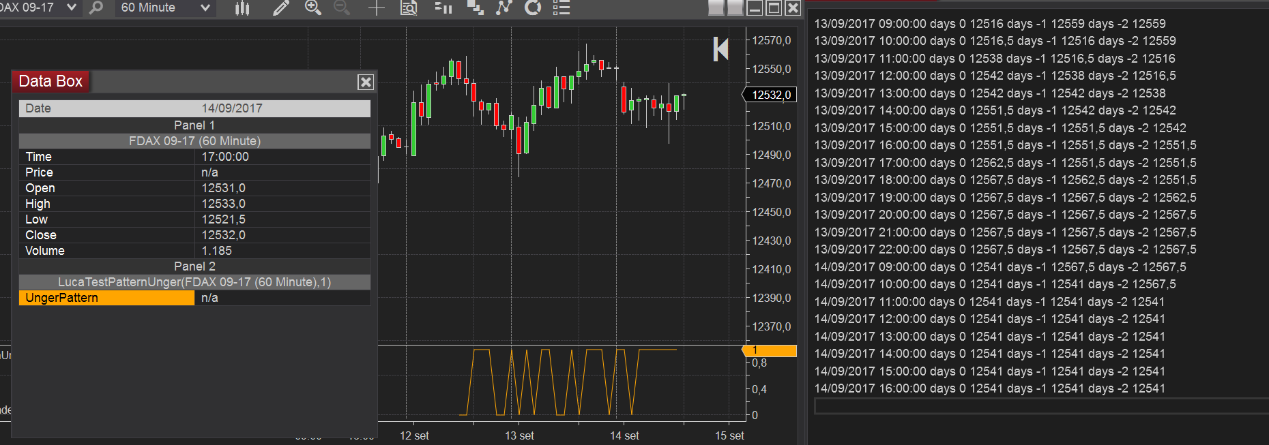Select the Time value 17:00:00
This screenshot has width=1269, height=445.
coord(225,157)
